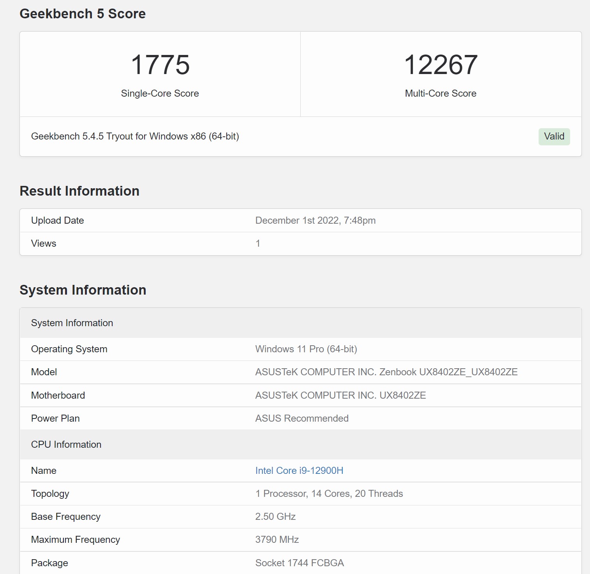Click the CPU Information table subheader
Viewport: 590px width, 574px height.
(66, 445)
